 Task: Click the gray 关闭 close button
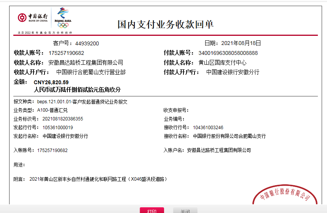(185, 210)
